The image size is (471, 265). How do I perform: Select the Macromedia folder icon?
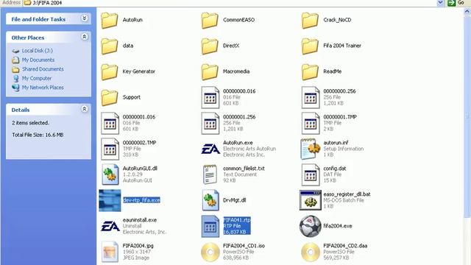pos(210,71)
